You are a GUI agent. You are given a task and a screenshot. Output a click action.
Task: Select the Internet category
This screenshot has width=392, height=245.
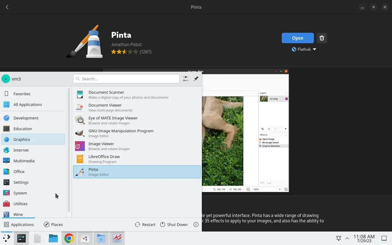(x=33, y=150)
